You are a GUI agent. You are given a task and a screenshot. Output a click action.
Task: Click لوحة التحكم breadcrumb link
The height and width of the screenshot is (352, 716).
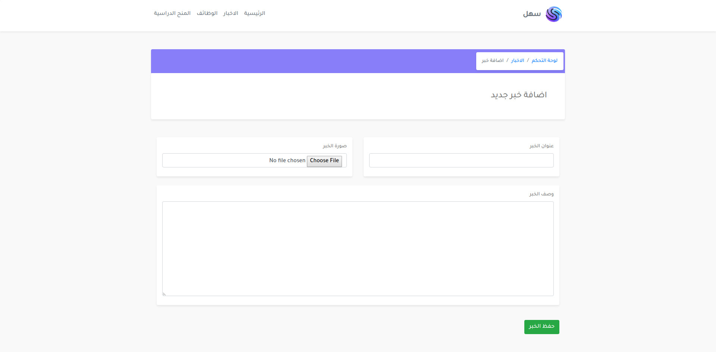point(544,60)
